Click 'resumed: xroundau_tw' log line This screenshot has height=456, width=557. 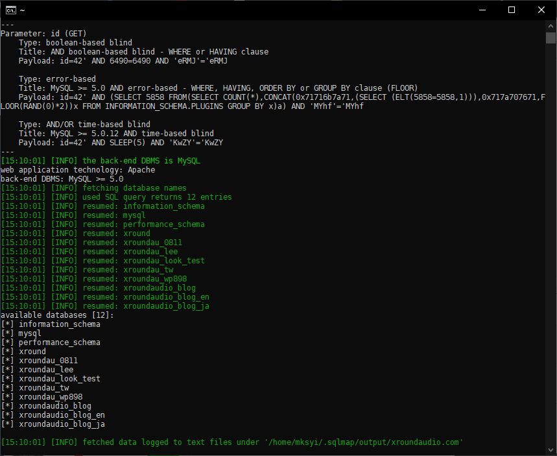(x=87, y=270)
